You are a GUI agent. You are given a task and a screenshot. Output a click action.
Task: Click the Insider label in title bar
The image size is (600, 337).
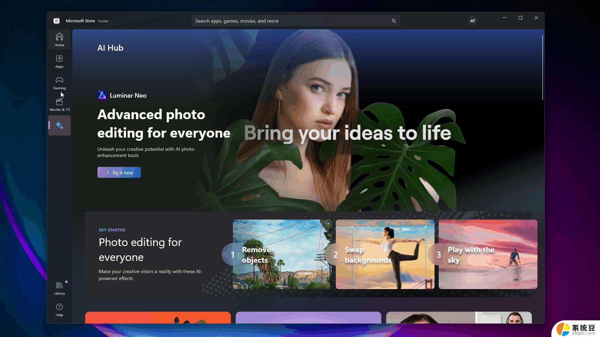(x=103, y=21)
